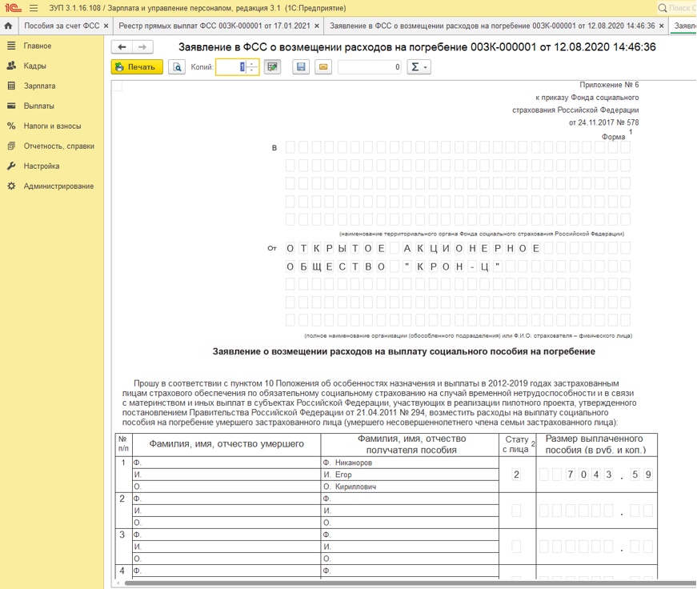Click the Кадры people icon

coord(11,66)
